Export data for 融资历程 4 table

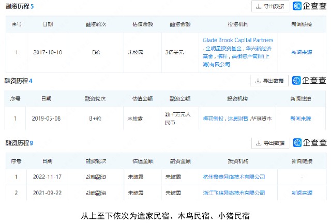269,81
